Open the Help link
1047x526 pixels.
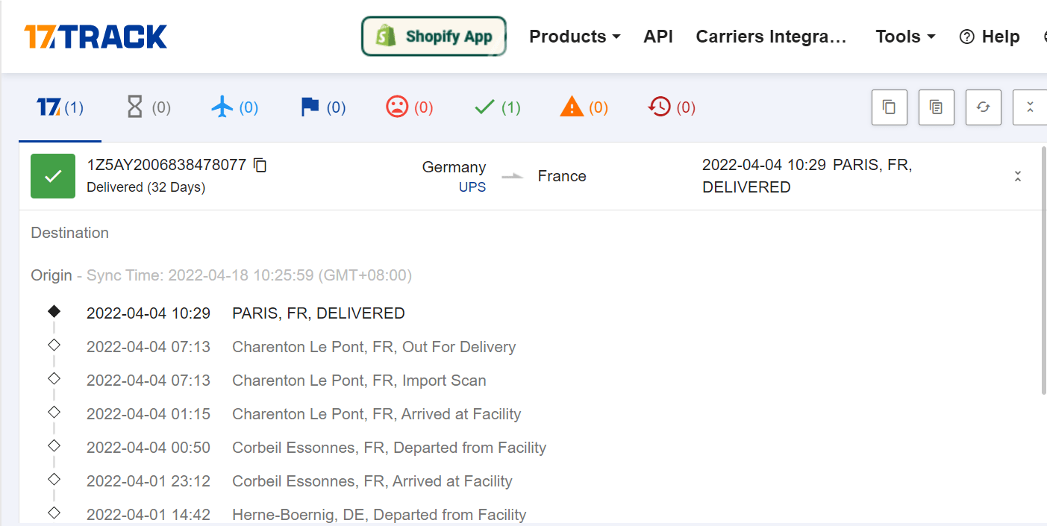[990, 37]
